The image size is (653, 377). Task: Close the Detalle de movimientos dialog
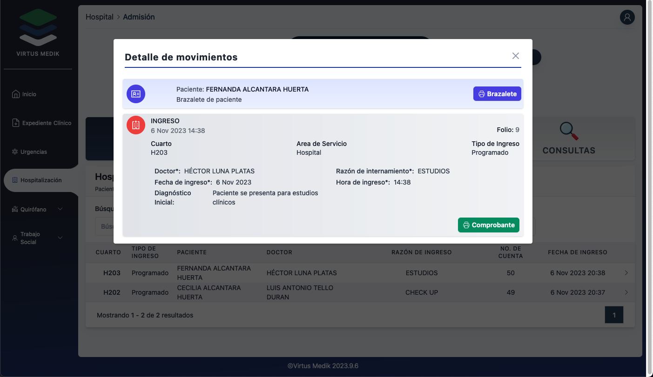pyautogui.click(x=515, y=56)
